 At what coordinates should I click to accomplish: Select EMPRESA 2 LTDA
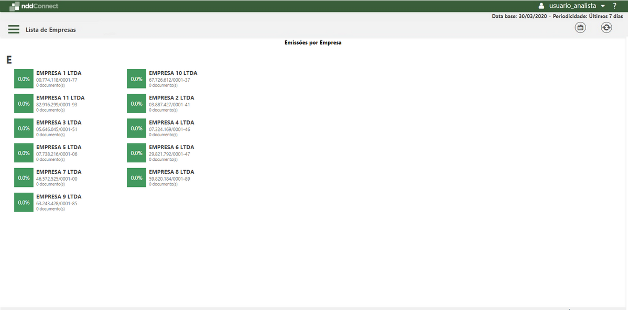(x=171, y=97)
